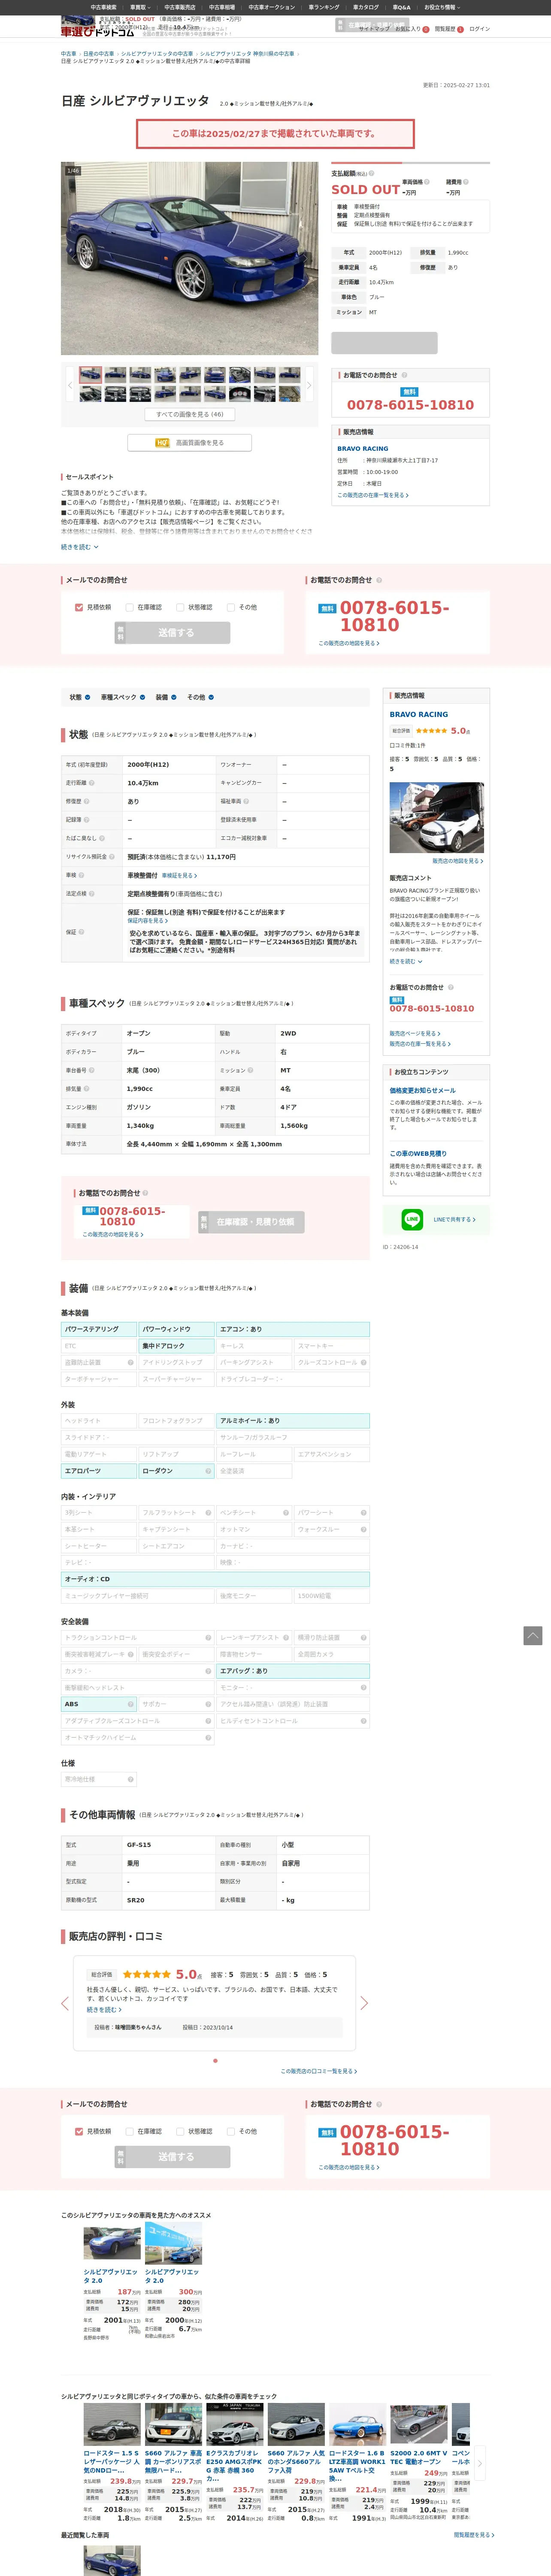The width and height of the screenshot is (551, 2576).
Task: Check その他 in the bottom mail inquiry form
Action: click(231, 2131)
